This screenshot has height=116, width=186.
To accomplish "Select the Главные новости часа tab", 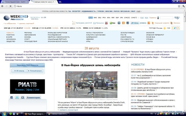I will [x=44, y=2].
